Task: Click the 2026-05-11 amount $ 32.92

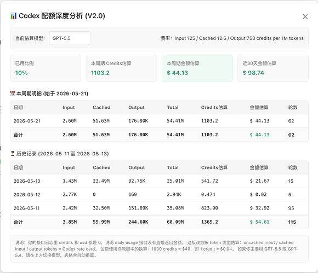Action: tap(259, 208)
